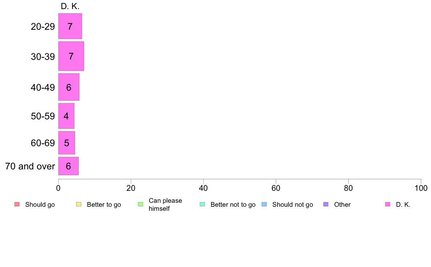Click the Better to go legend text
Viewport: 431px width, 267px height.
(104, 205)
